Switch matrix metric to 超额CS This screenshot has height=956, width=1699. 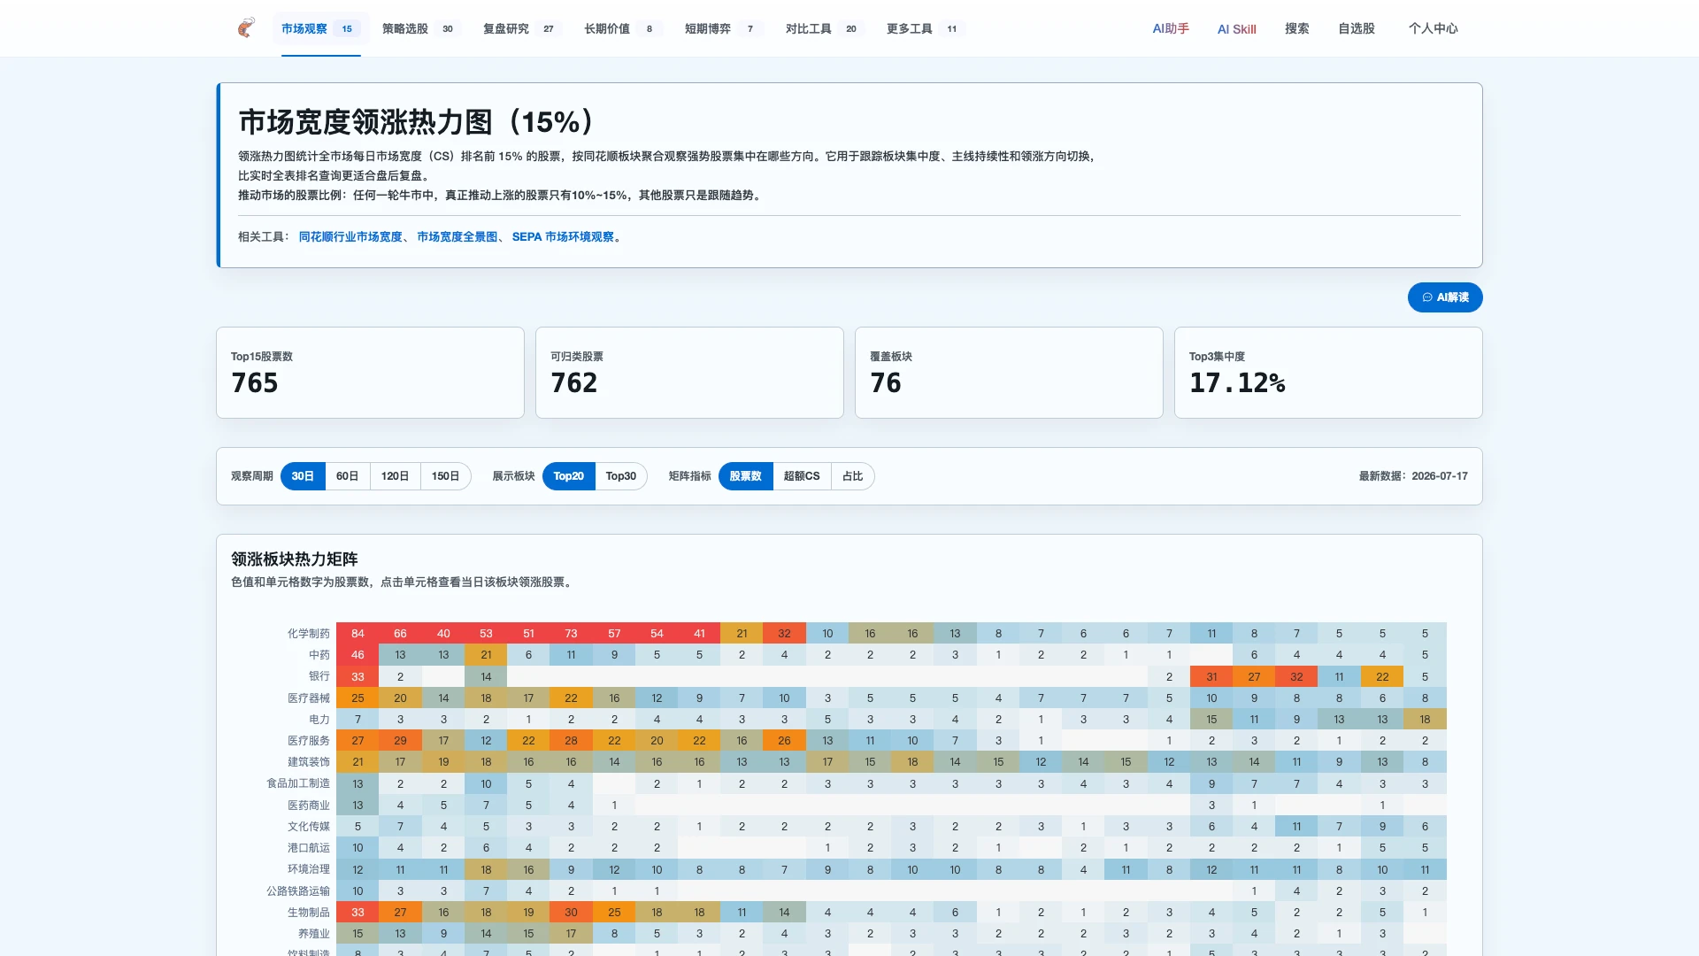(x=801, y=476)
